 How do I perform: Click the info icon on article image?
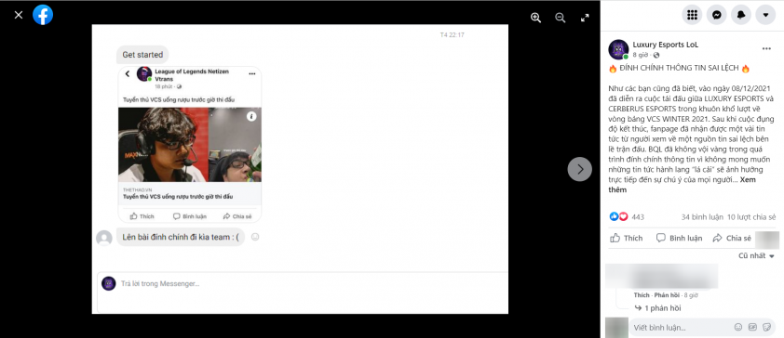point(251,116)
